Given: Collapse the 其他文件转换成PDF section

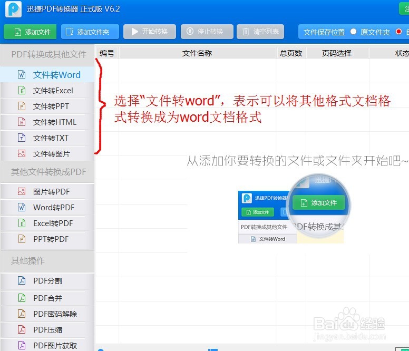Looking at the screenshot, I should point(47,172).
